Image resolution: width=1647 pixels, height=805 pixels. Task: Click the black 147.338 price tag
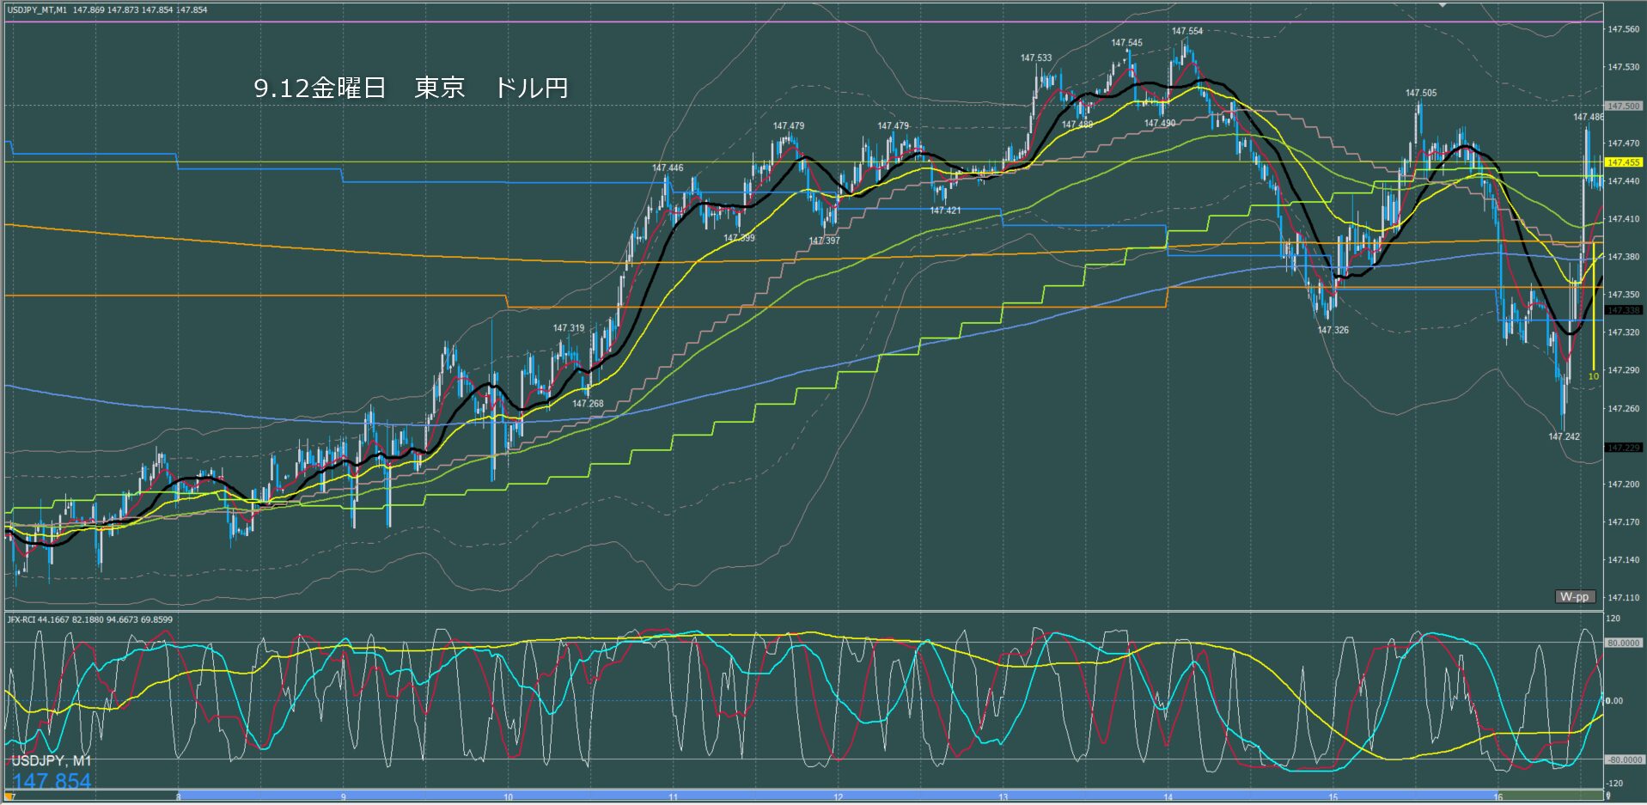(x=1623, y=310)
